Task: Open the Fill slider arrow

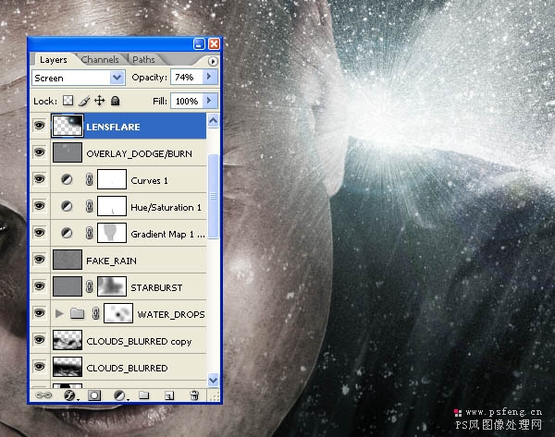Action: [209, 101]
